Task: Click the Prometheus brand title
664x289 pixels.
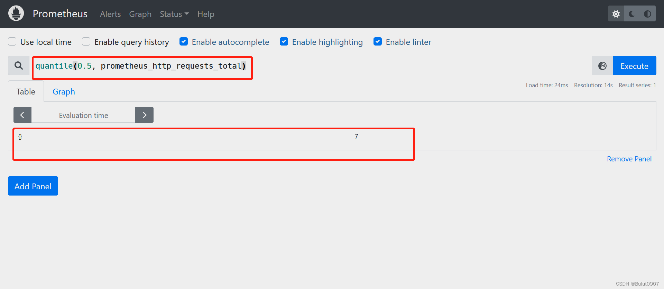Action: point(60,14)
